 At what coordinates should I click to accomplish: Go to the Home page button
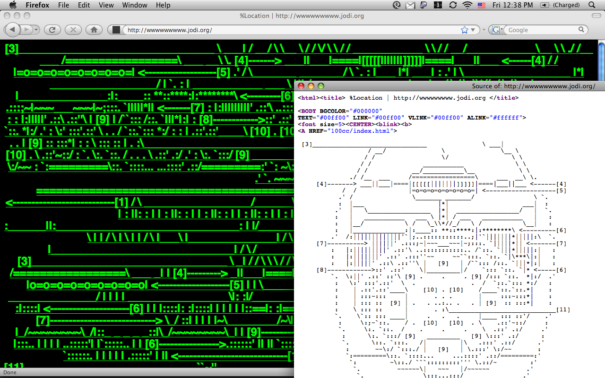click(x=94, y=30)
